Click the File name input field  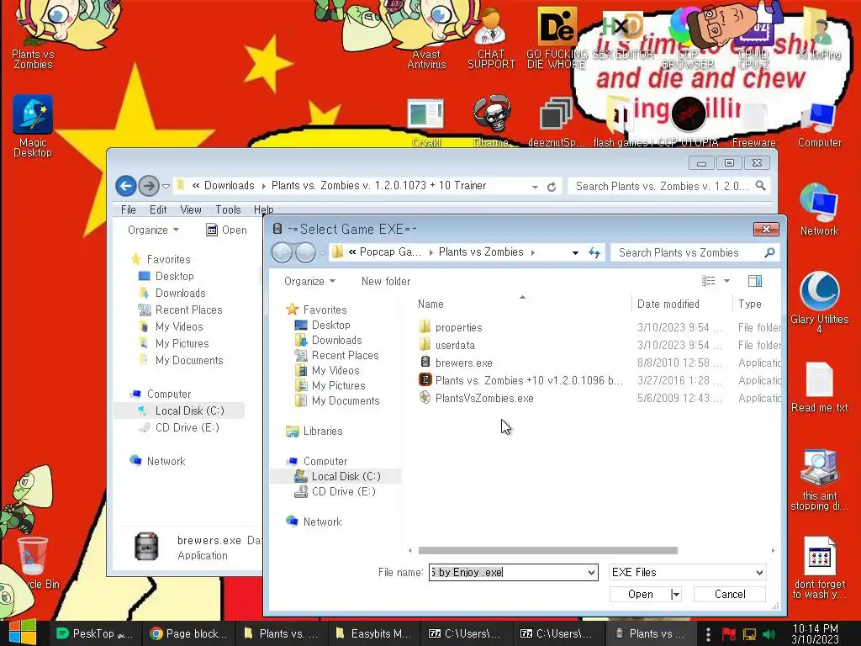point(508,572)
